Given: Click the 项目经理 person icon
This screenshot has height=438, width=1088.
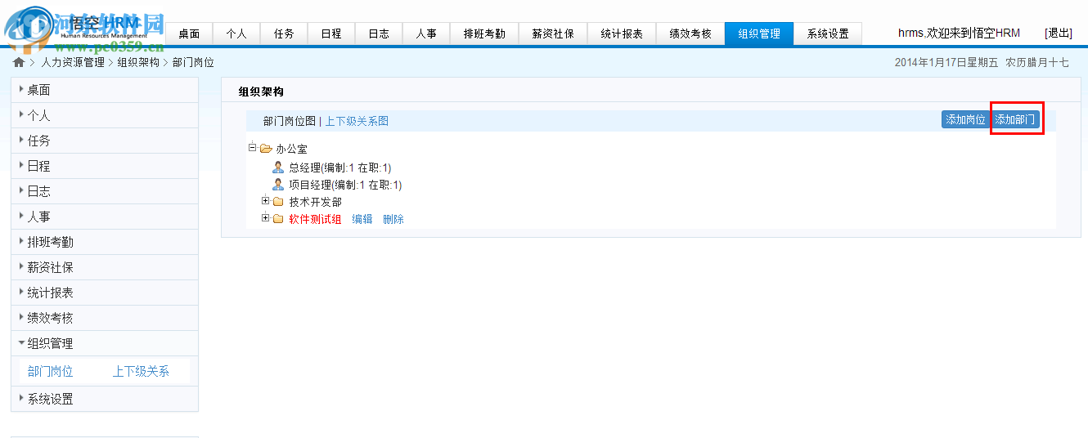Looking at the screenshot, I should pos(278,185).
